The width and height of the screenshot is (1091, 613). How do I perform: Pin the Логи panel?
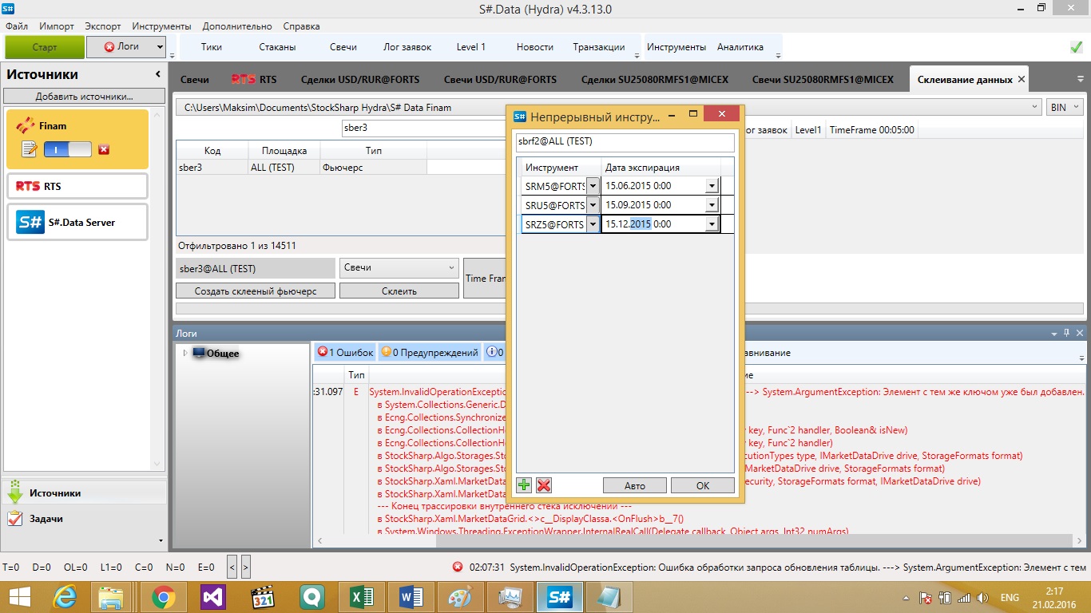(1066, 333)
